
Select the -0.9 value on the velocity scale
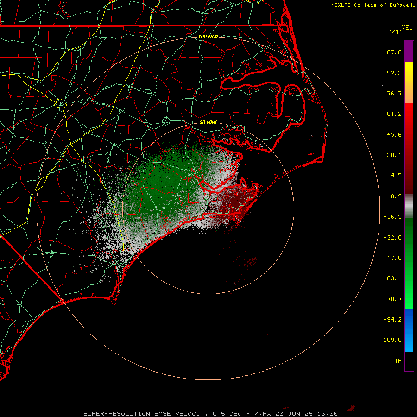pos(394,196)
